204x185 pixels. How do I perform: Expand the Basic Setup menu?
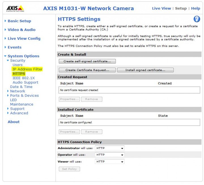tap(19, 21)
